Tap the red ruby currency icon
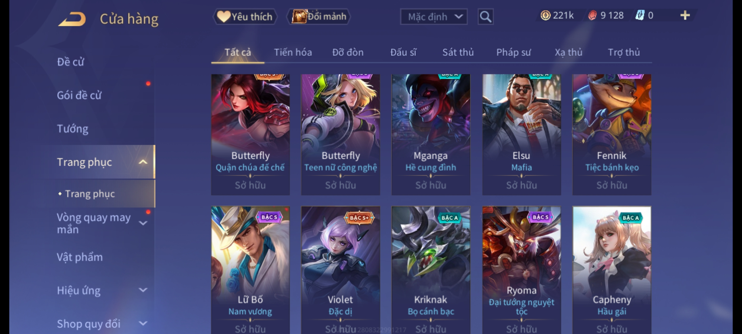The width and height of the screenshot is (742, 334). (x=592, y=15)
